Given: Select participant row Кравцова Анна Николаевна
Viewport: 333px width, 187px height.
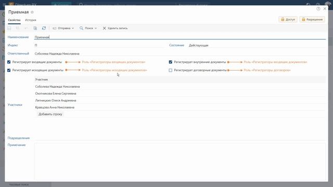Looking at the screenshot, I should pos(180,108).
